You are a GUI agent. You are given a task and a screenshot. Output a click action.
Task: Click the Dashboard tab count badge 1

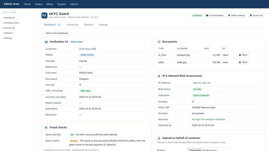tap(59, 25)
